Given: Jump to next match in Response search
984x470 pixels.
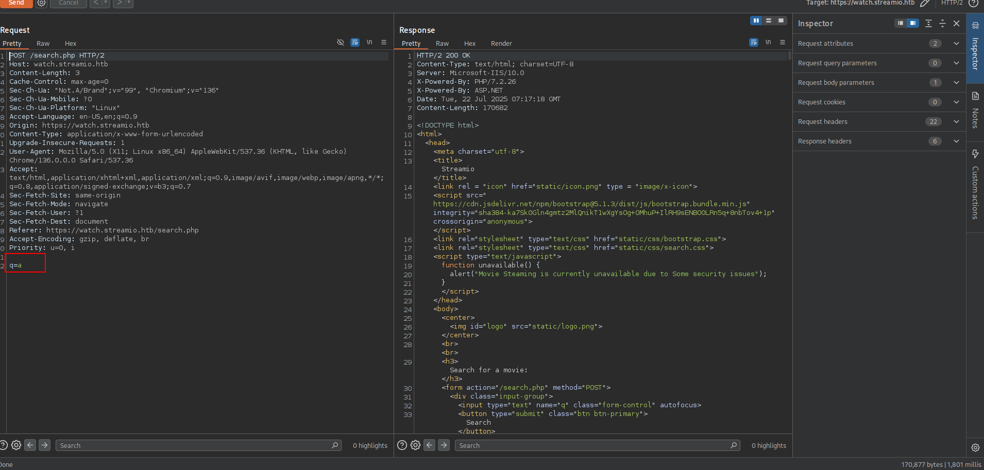Looking at the screenshot, I should [444, 445].
